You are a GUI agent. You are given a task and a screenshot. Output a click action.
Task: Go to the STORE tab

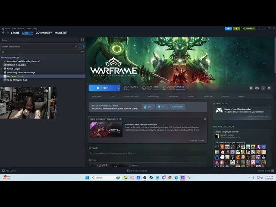[15, 33]
